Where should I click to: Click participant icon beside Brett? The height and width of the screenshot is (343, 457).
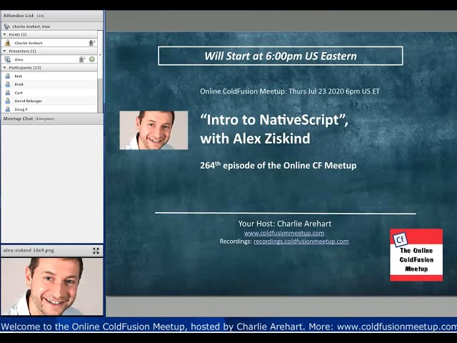click(x=8, y=84)
